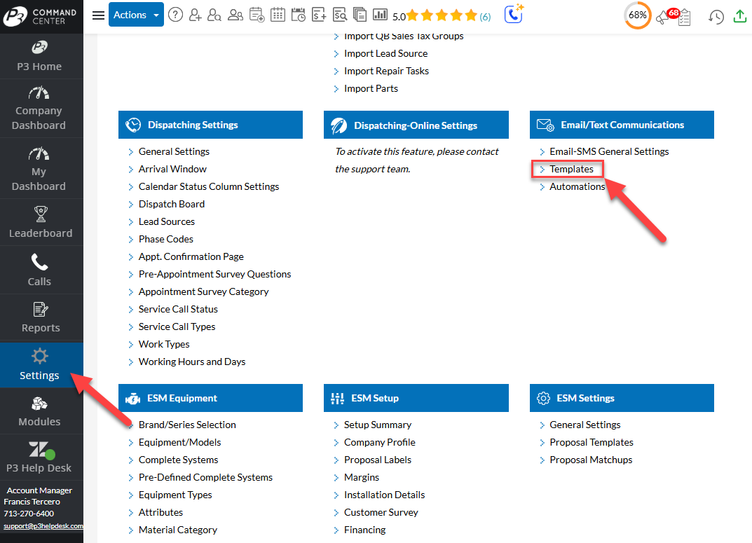Open Automations link

pyautogui.click(x=577, y=186)
